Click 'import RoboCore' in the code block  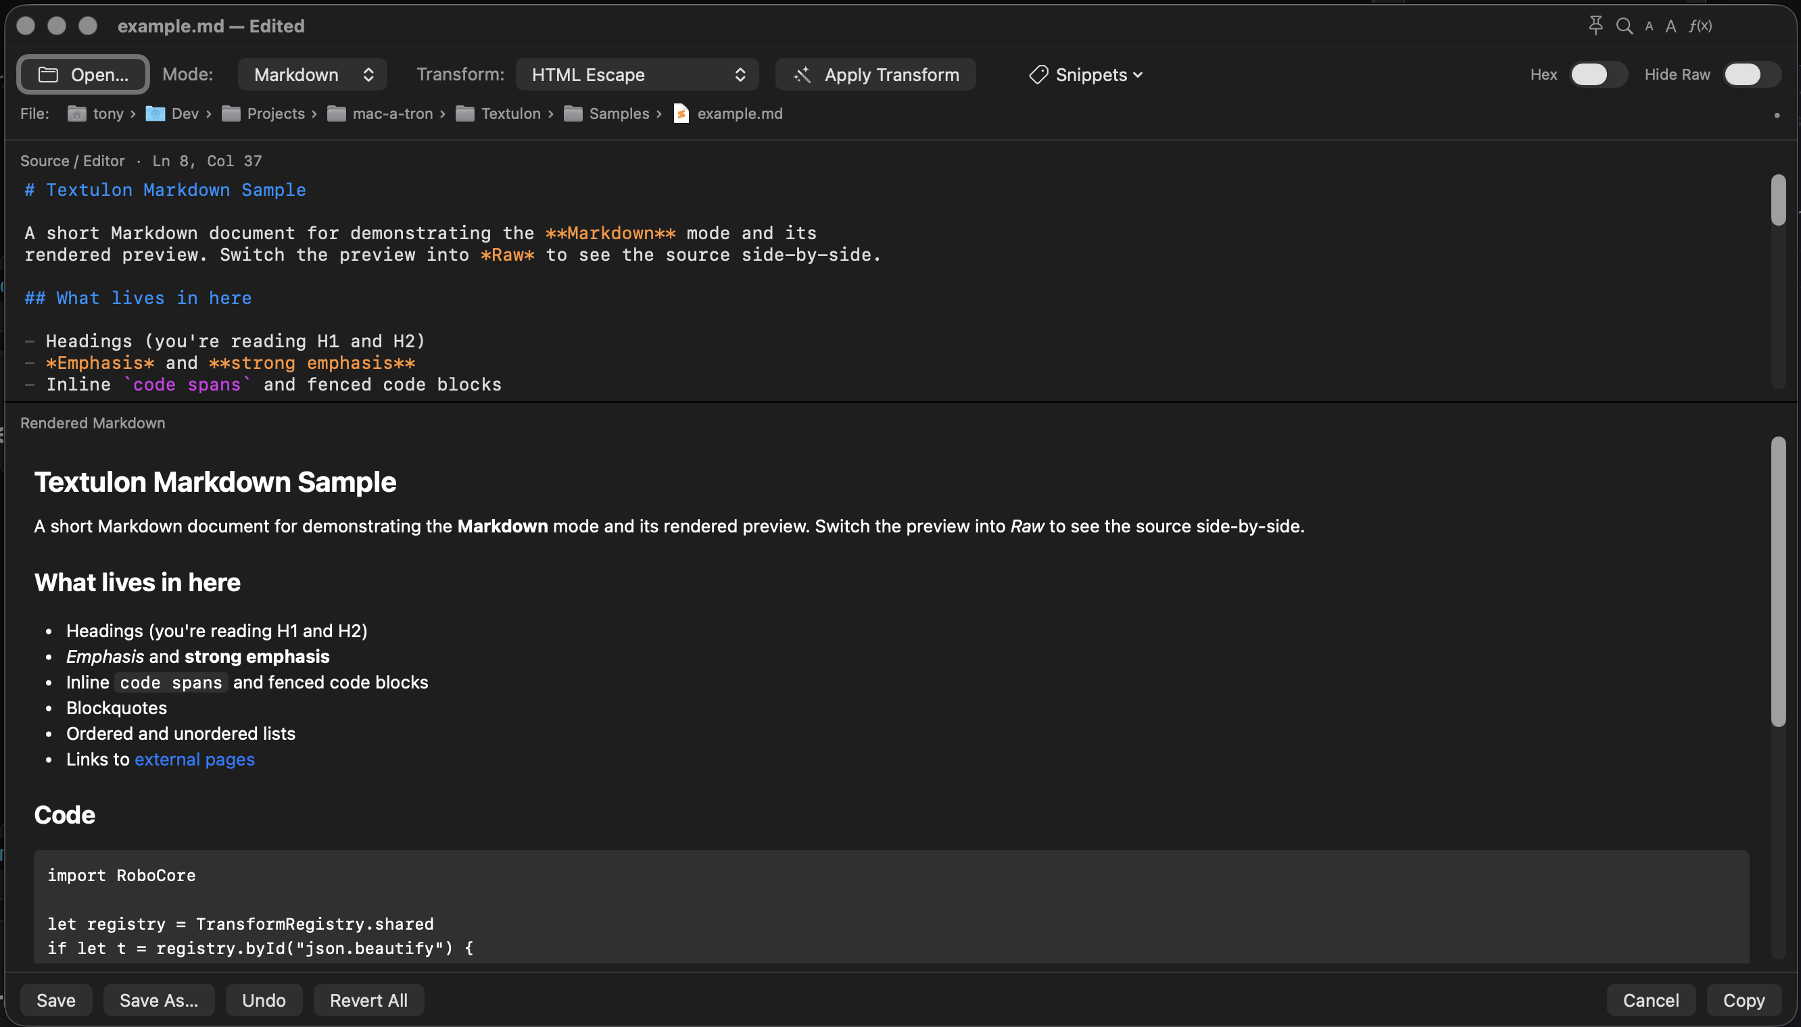coord(122,876)
